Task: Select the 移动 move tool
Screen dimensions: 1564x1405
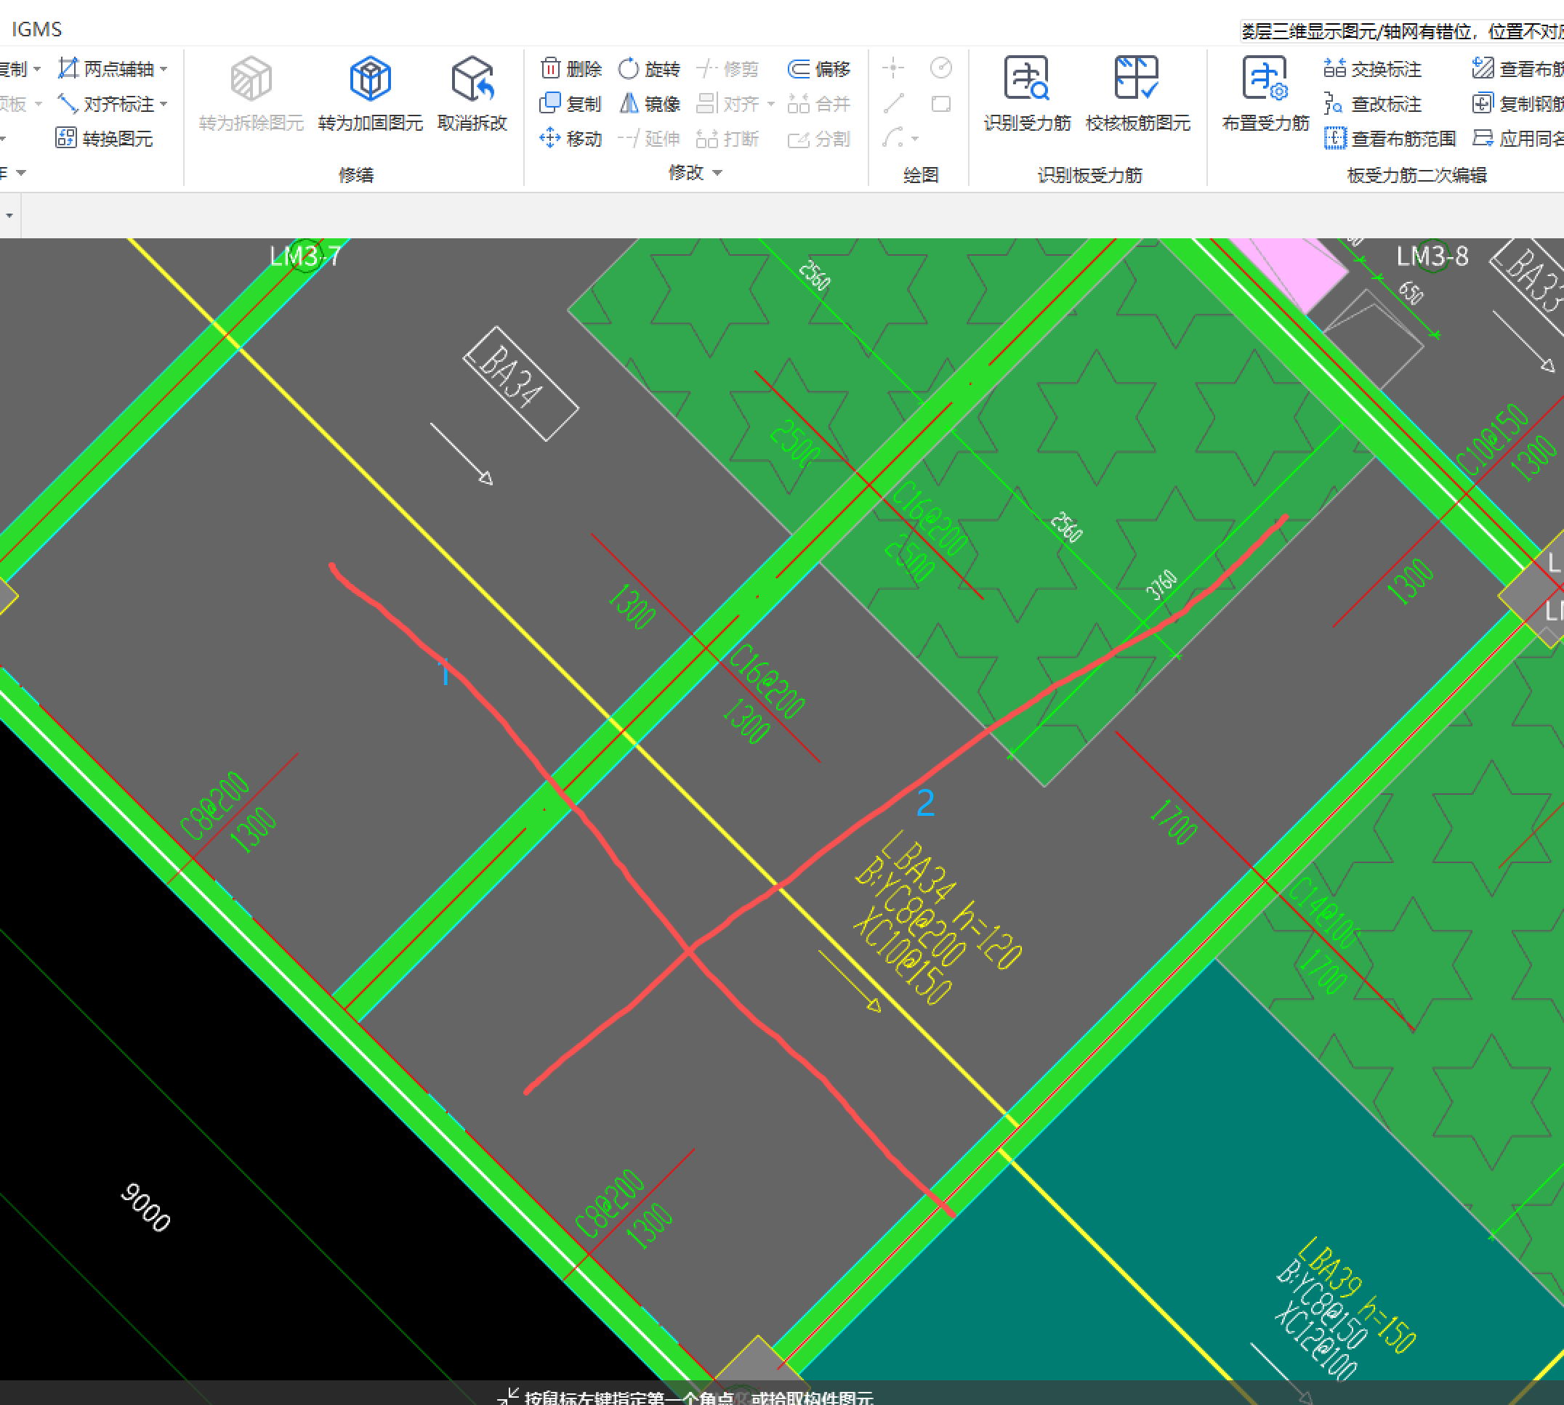Action: [571, 138]
